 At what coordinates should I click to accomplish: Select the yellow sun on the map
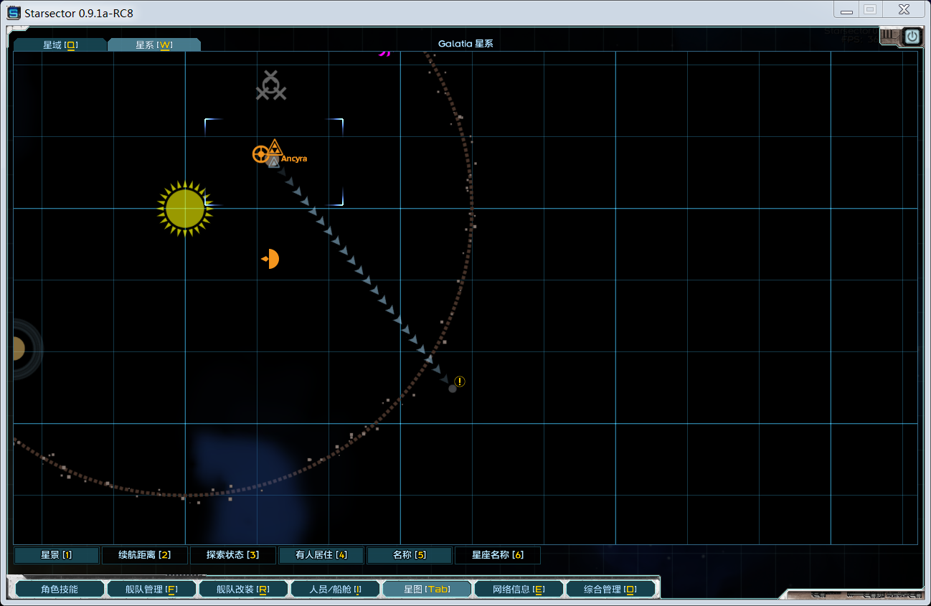(185, 209)
